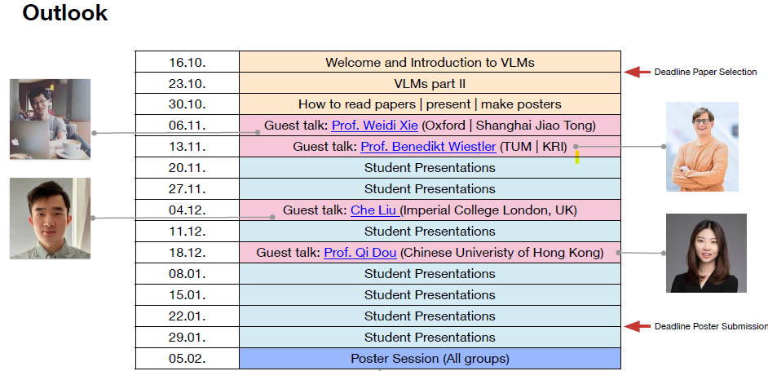
Task: Open the Prof. Benedikt Wiestler link
Action: point(428,147)
